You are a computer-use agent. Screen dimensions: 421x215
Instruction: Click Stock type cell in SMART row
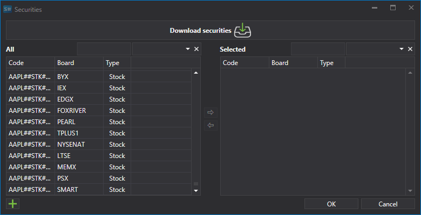tap(117, 189)
